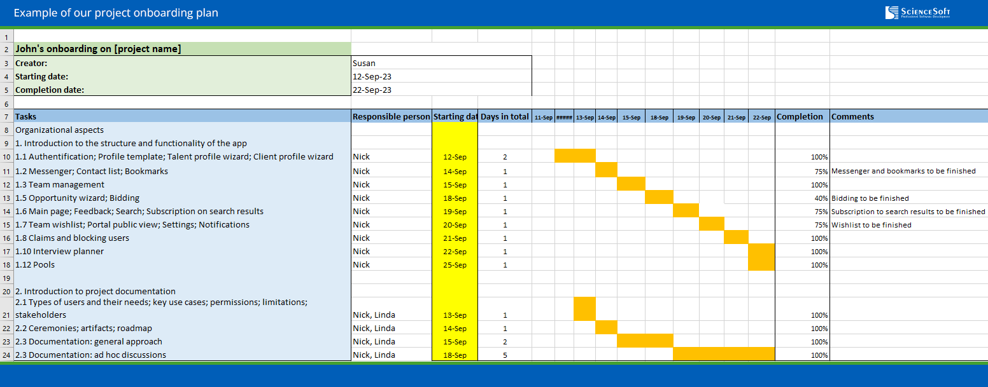Click the "13-Sep" date column header
The width and height of the screenshot is (988, 387).
point(585,116)
